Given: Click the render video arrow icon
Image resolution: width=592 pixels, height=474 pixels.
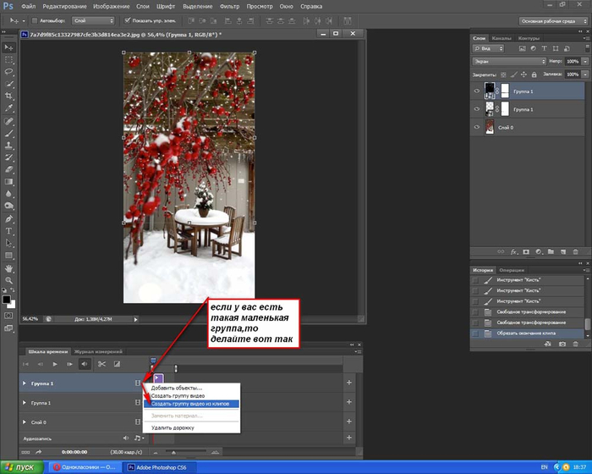Looking at the screenshot, I should (39, 452).
